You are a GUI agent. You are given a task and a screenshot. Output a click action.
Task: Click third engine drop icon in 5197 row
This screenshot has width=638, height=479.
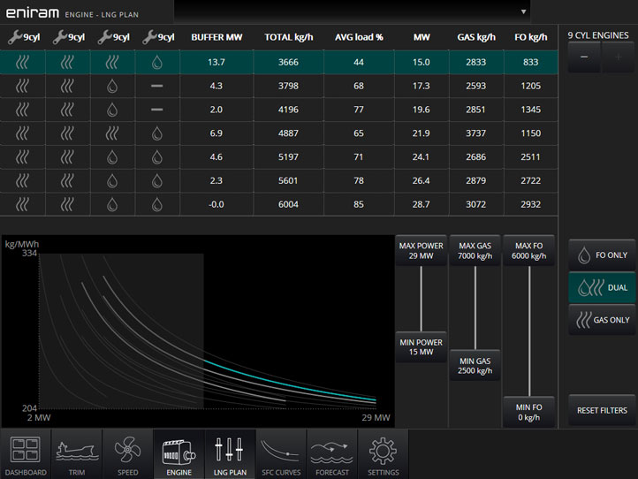point(112,157)
